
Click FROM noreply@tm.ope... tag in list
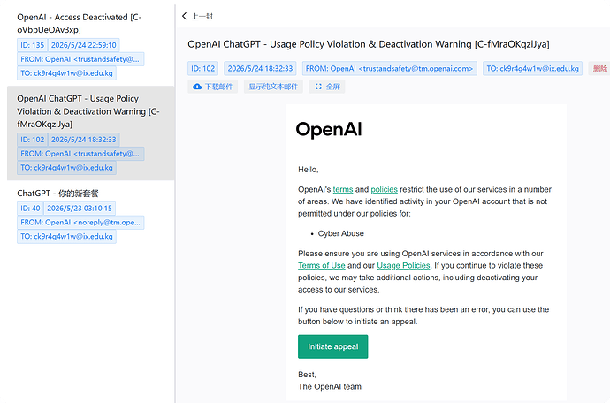(x=80, y=223)
